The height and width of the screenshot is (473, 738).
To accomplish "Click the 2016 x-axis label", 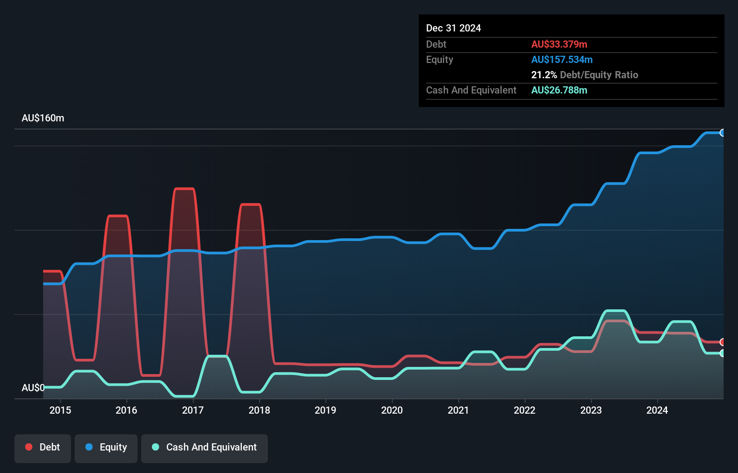I will pyautogui.click(x=126, y=410).
